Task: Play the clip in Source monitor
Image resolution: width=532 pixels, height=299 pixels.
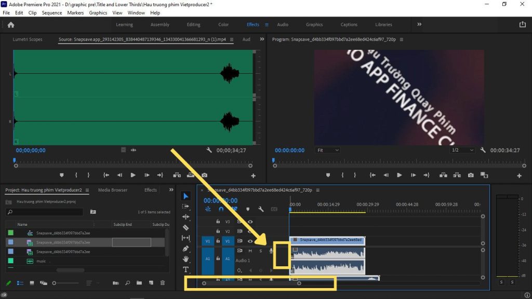Action: pyautogui.click(x=133, y=175)
